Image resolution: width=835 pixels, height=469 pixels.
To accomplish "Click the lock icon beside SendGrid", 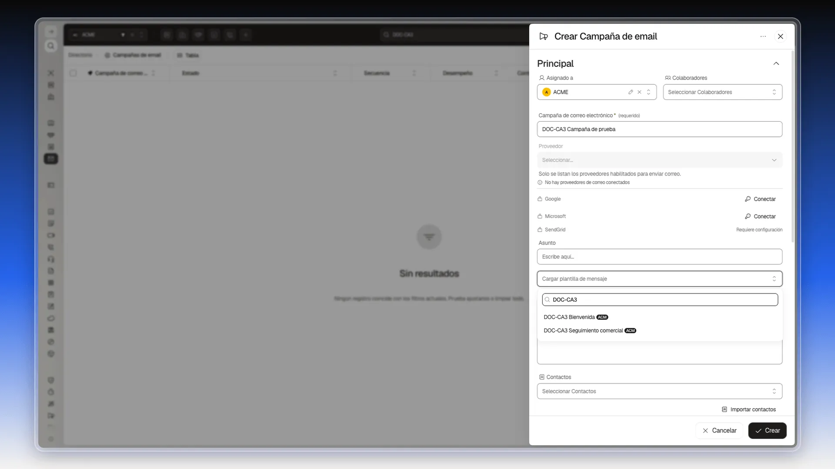I will coord(540,230).
